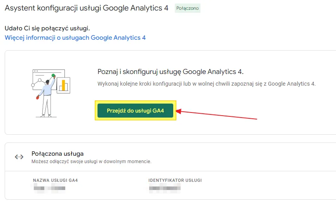Screen dimensions: 336x204
Task: Click the NAZWA USŁUGI GA4 column label
Action: pos(55,180)
